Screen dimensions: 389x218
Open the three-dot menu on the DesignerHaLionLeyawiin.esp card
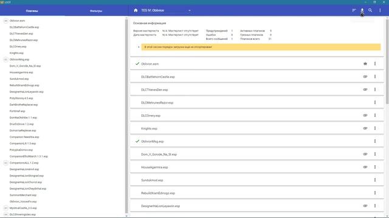[x=375, y=206]
